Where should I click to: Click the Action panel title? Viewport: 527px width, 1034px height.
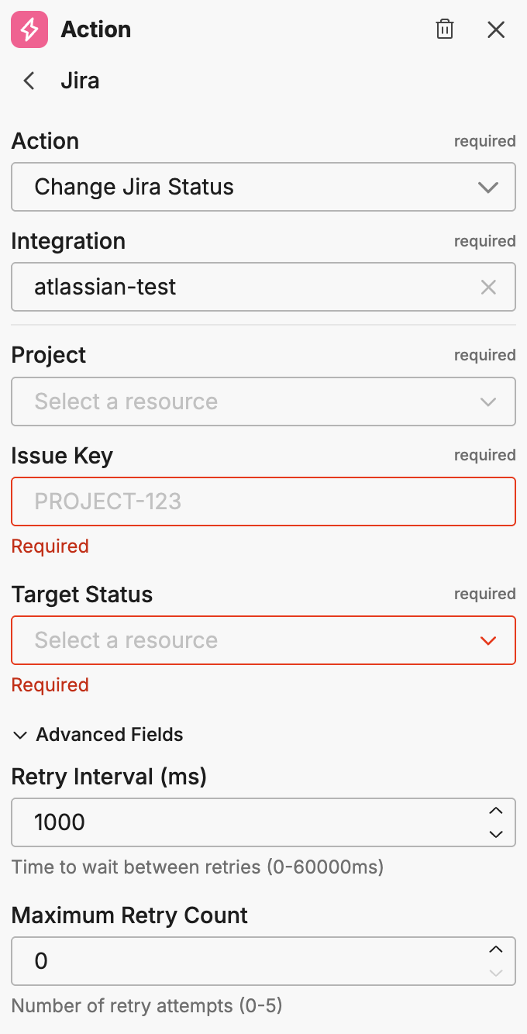[95, 29]
